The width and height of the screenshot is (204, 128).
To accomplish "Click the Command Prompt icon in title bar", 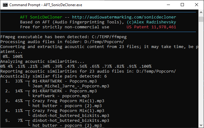I will (5, 5).
